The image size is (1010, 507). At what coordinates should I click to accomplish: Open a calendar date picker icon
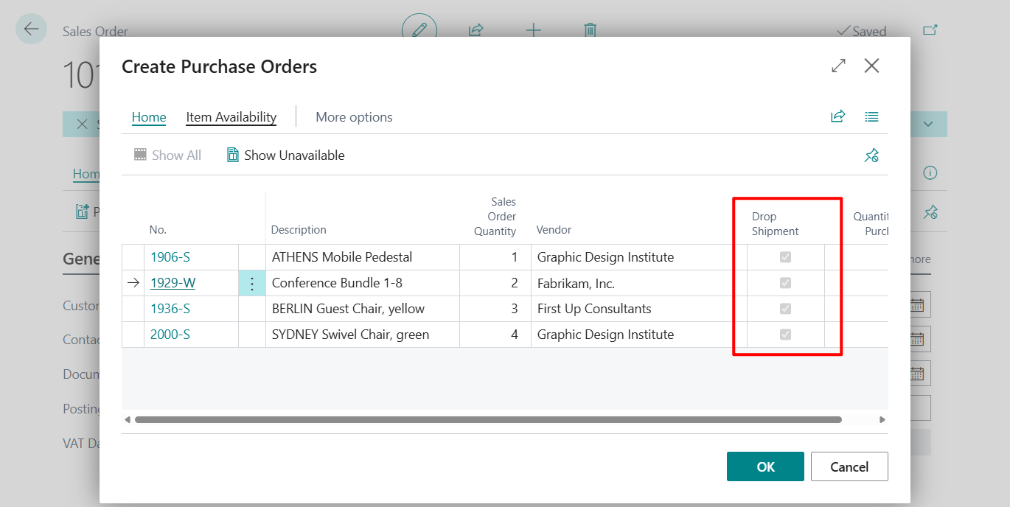pos(916,304)
